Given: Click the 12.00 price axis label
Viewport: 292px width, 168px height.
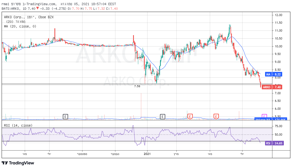Looking at the screenshot, I should pos(279,15).
